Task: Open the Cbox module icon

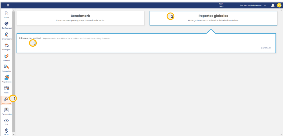Action: click(x=6, y=89)
